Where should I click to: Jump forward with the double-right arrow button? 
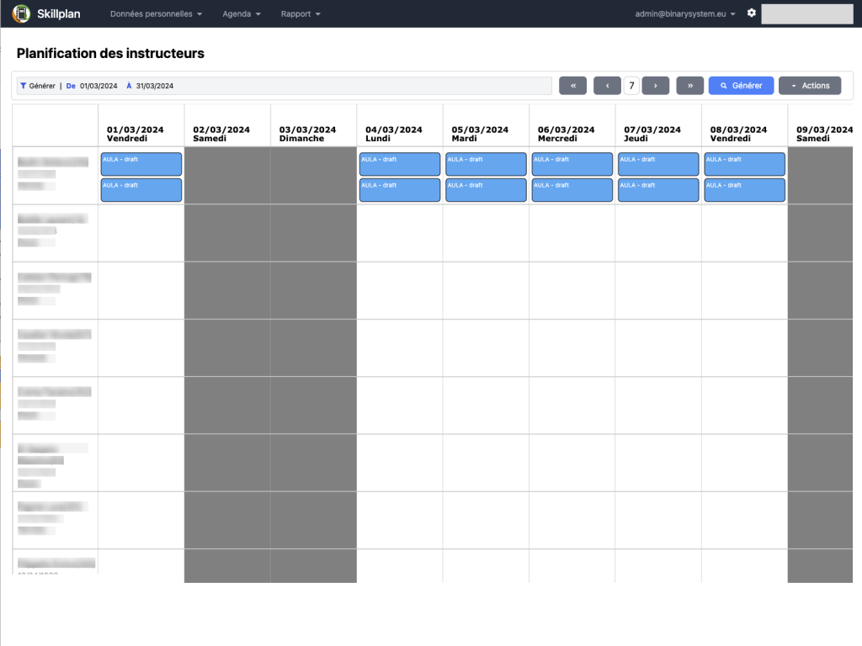[689, 86]
